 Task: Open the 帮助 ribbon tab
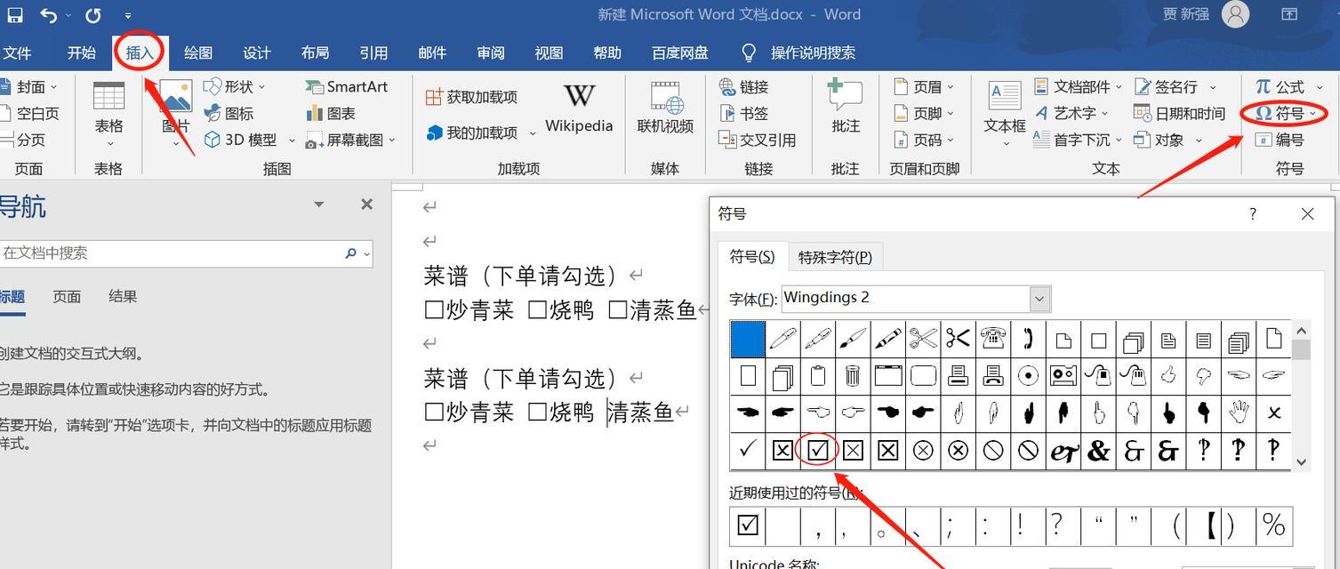[x=607, y=53]
